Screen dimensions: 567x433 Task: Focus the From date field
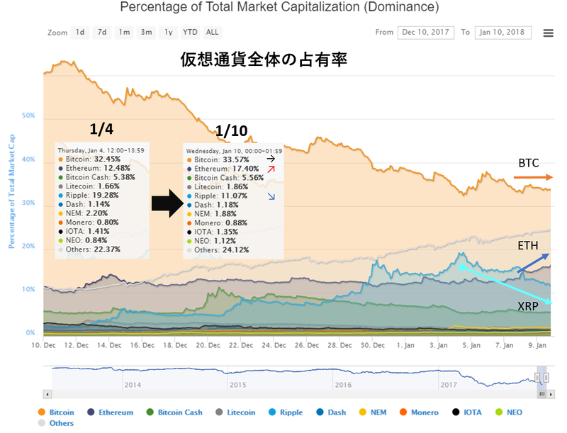pos(426,33)
